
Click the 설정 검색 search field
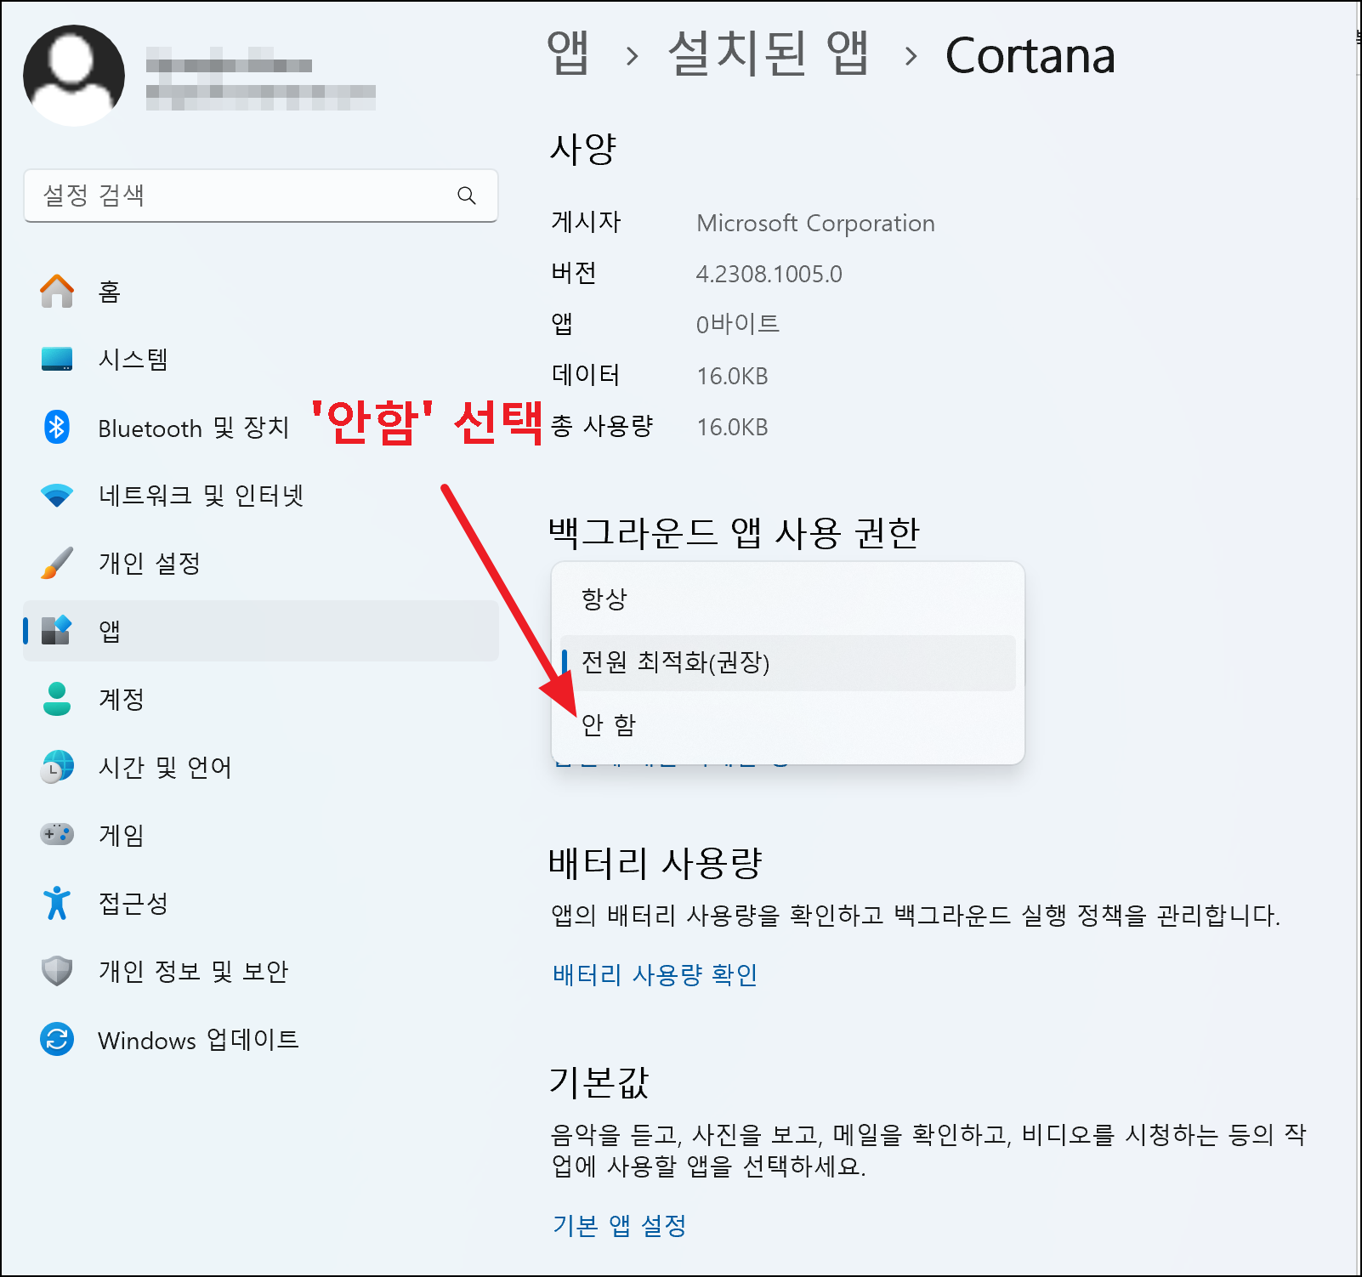(x=261, y=196)
